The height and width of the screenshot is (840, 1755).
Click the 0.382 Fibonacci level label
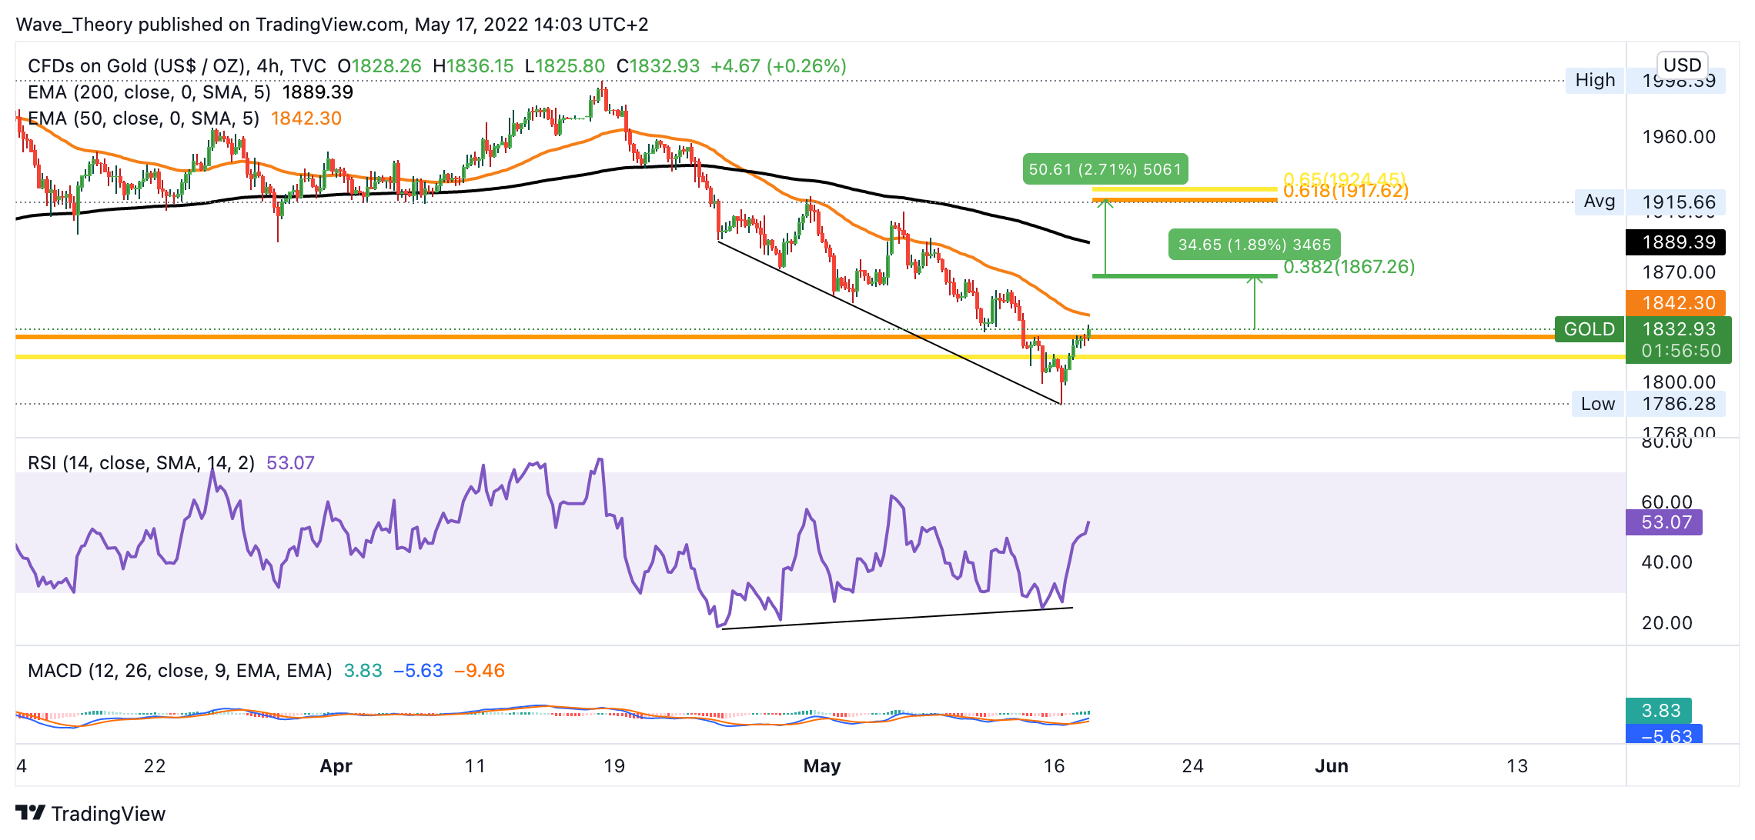tap(1349, 267)
